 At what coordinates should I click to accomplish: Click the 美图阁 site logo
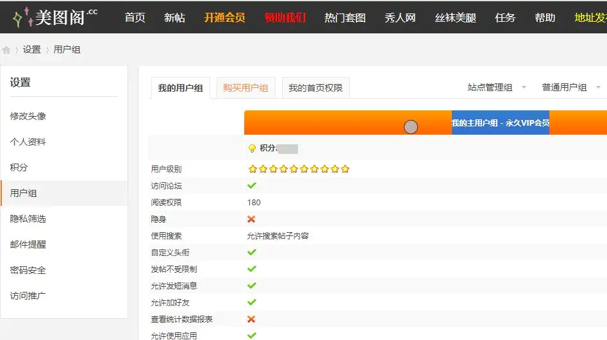tap(54, 17)
